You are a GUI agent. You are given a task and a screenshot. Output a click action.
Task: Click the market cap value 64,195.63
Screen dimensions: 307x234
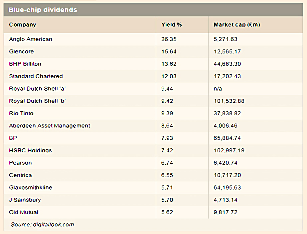(x=227, y=188)
